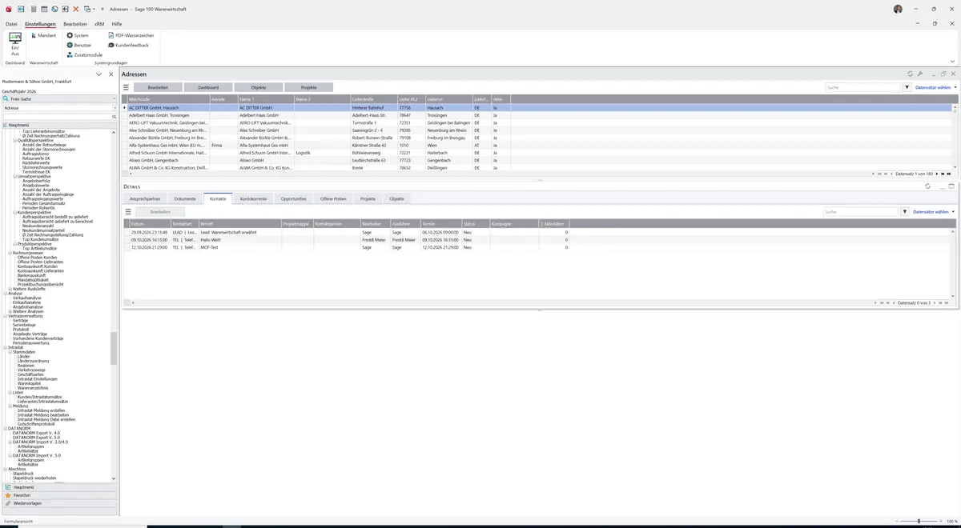Click the Objekte button in Adressen
The width and height of the screenshot is (961, 528).
259,87
